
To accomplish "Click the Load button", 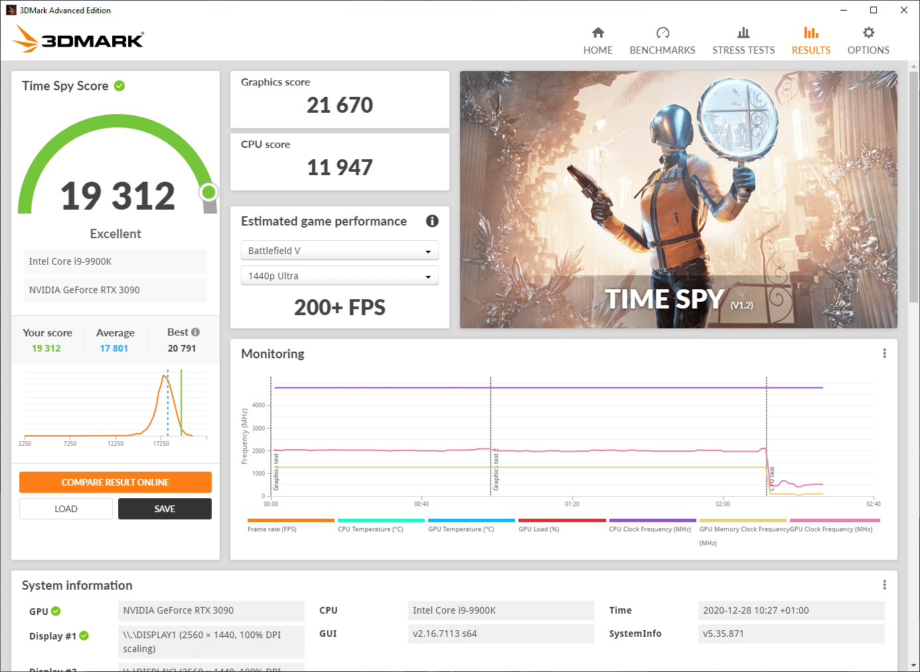I will click(66, 509).
